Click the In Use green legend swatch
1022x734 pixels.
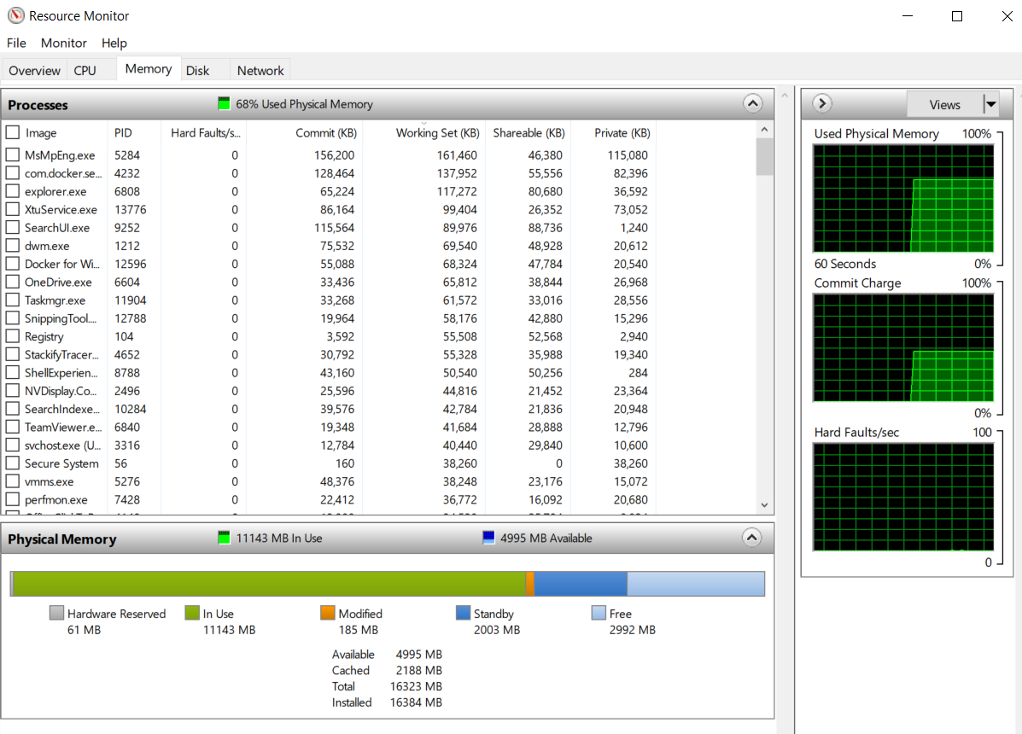(192, 613)
